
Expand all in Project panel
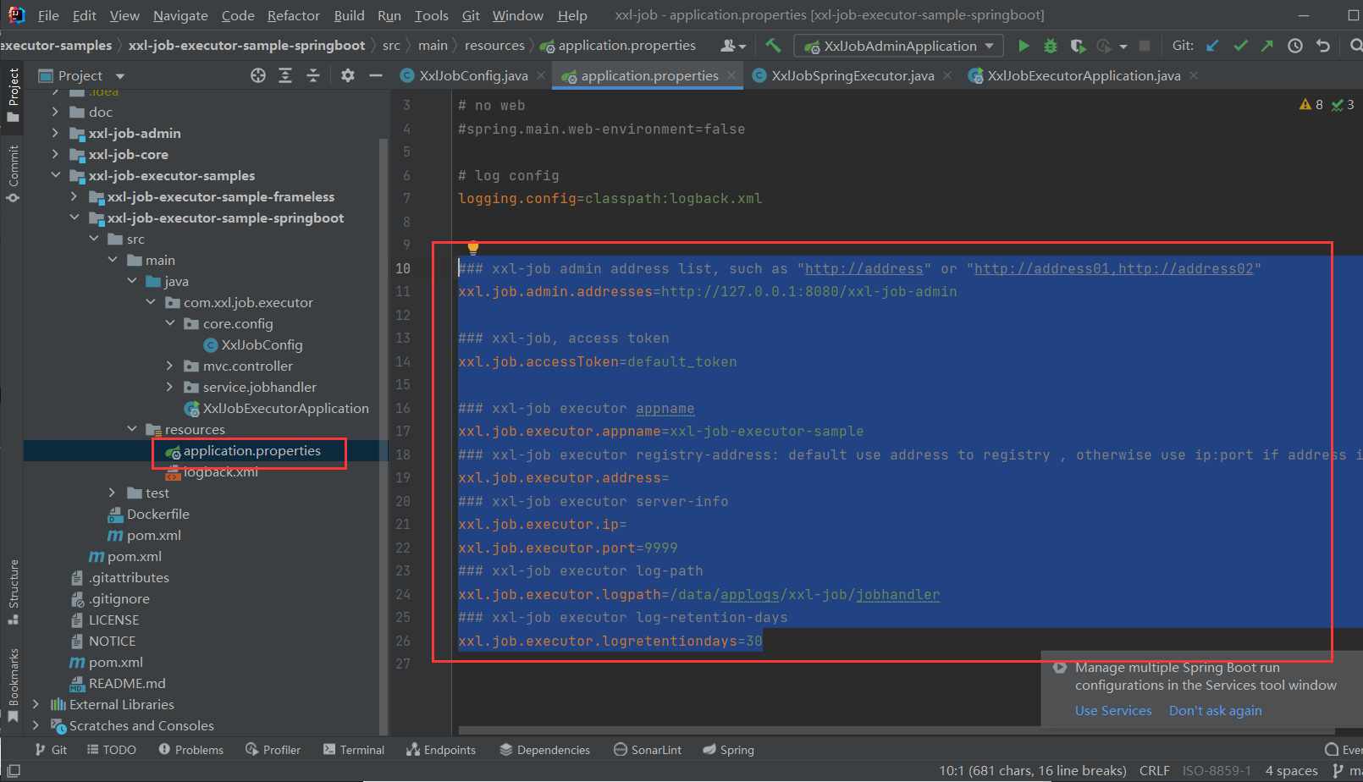(x=285, y=75)
